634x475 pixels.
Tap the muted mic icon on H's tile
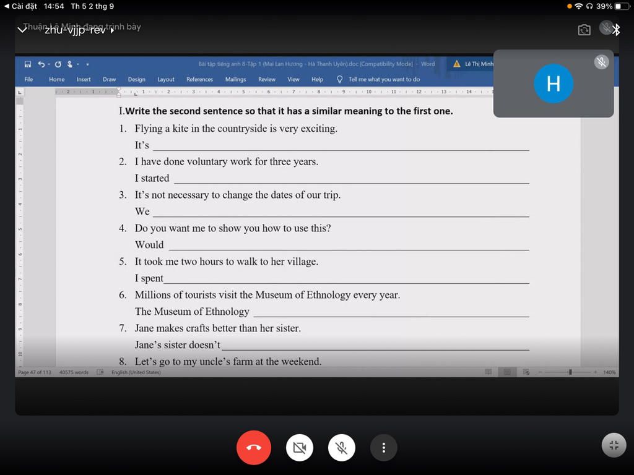click(602, 62)
